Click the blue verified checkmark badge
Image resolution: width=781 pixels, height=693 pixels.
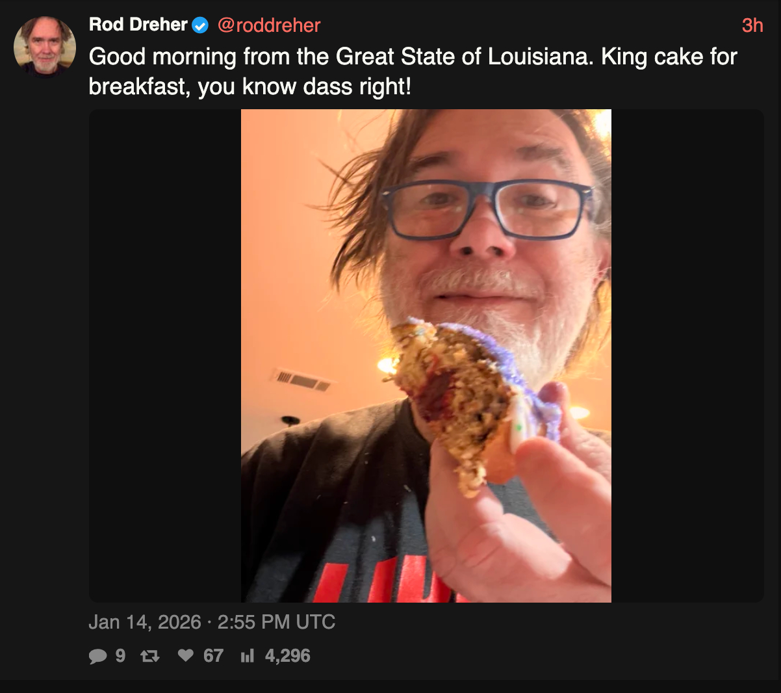[201, 25]
